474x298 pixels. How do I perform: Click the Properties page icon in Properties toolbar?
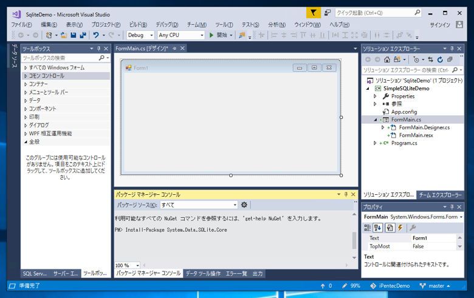click(390, 228)
